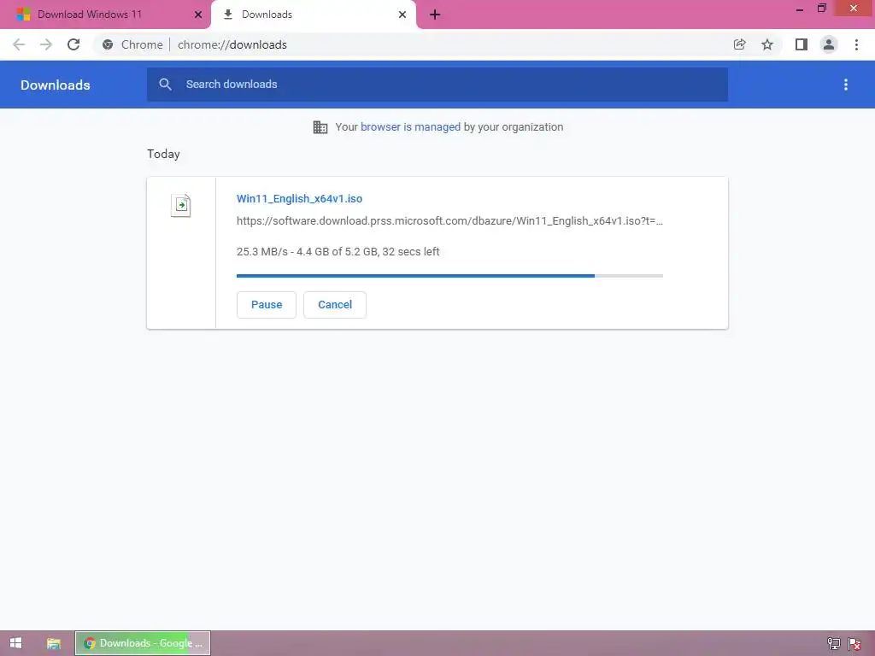The image size is (875, 656).
Task: Click Downloads - Google Chrome taskbar button
Action: [143, 643]
